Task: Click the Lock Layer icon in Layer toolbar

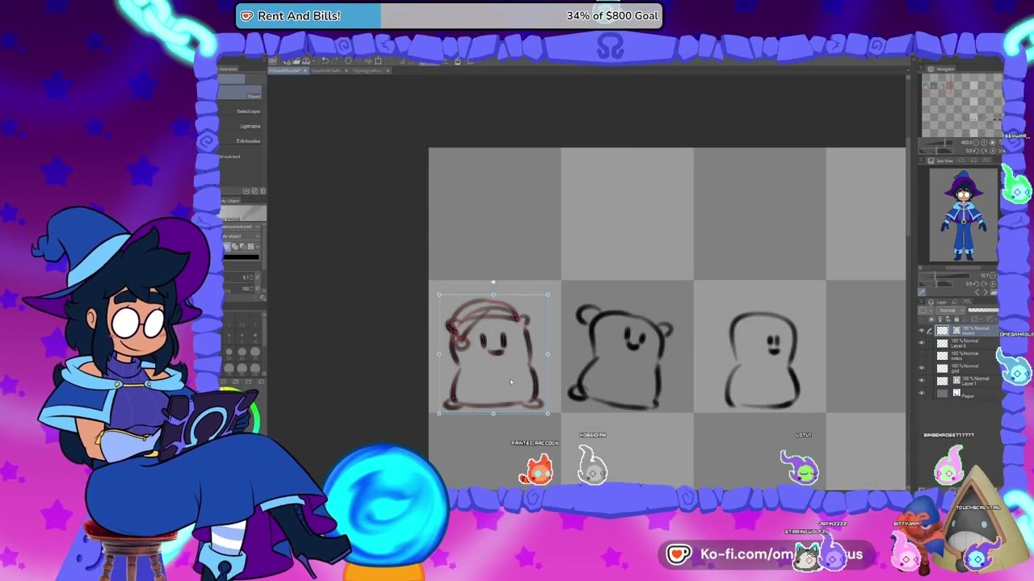Action: tap(956, 319)
